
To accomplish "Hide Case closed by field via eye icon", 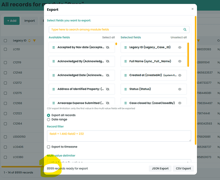I will [x=180, y=103].
